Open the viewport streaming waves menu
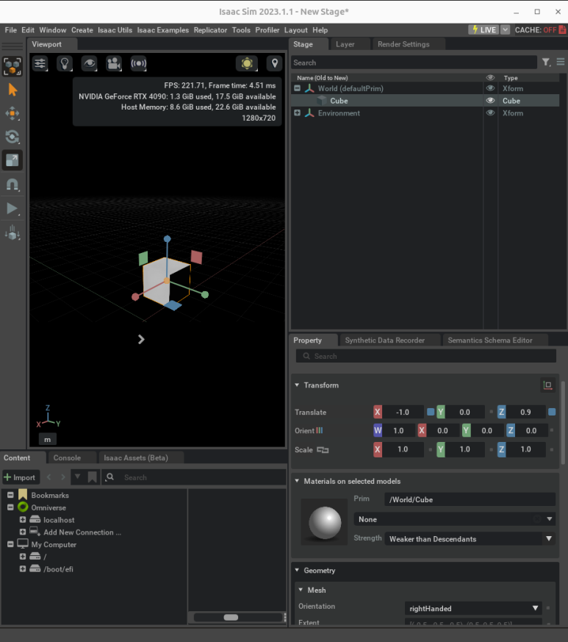 point(138,63)
